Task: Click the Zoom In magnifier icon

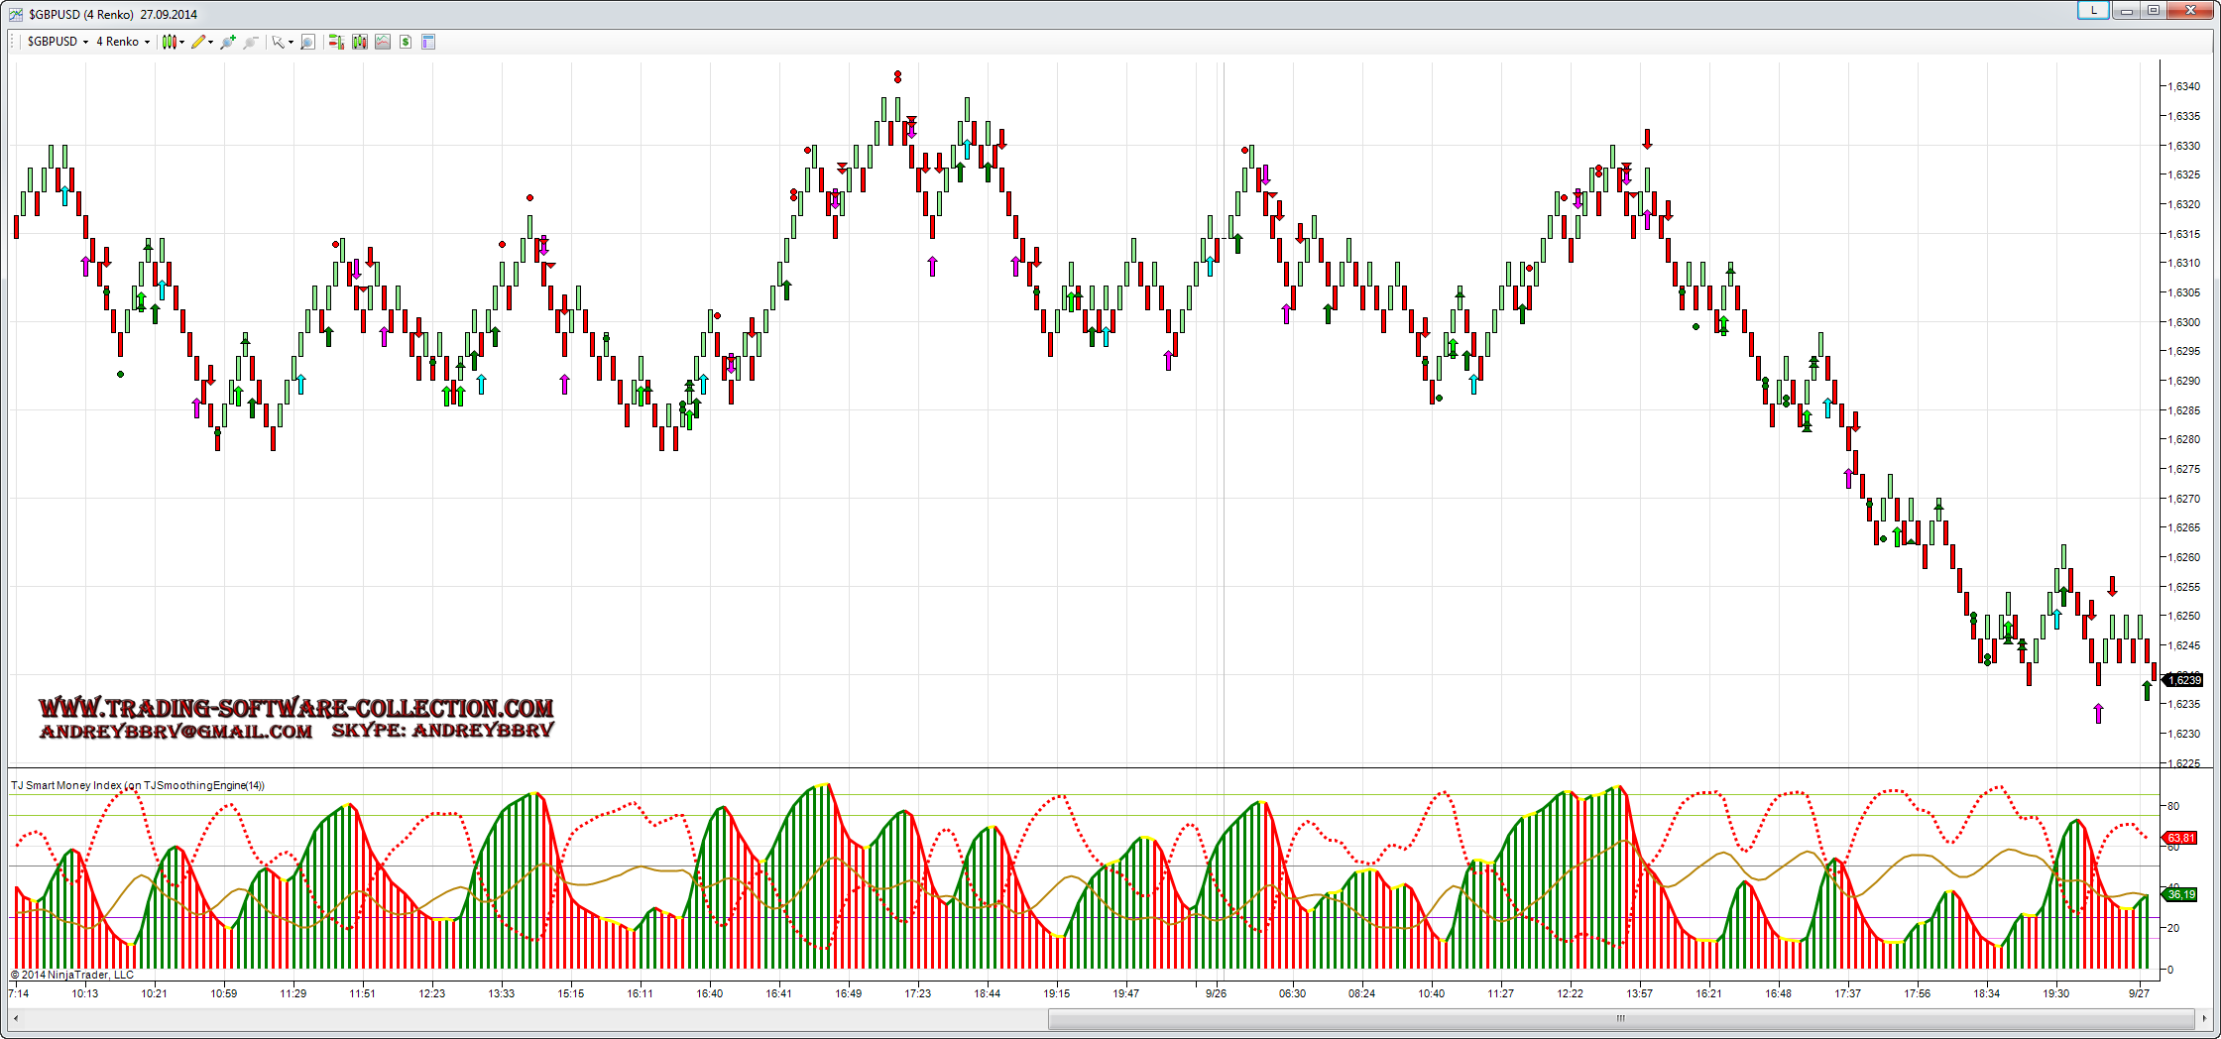Action: (x=228, y=42)
